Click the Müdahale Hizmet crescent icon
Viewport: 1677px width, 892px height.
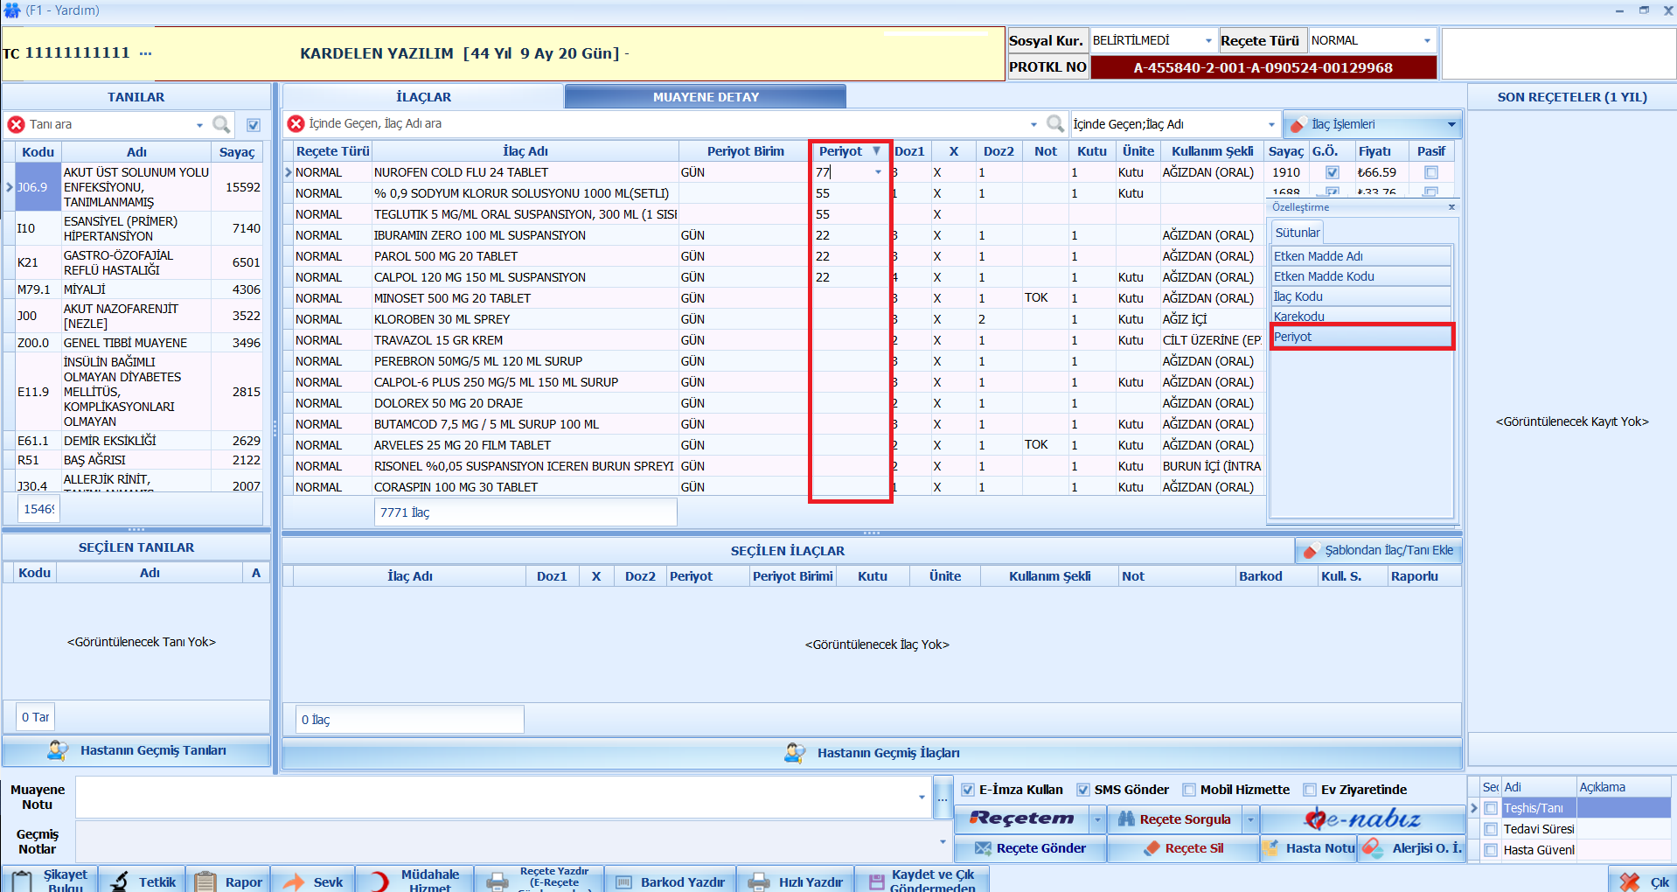[x=379, y=882]
